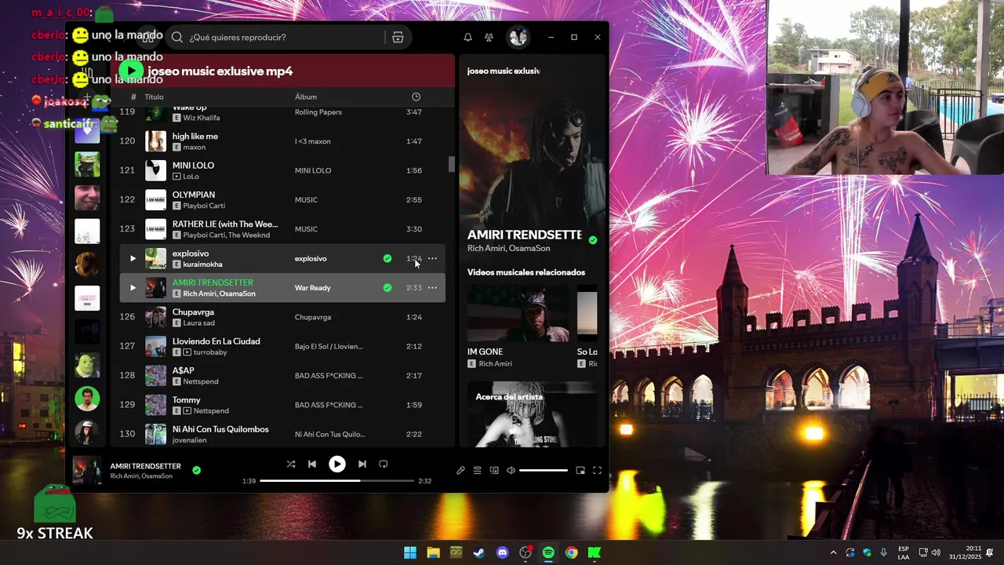Toggle repeat mode in player bar

pyautogui.click(x=384, y=464)
